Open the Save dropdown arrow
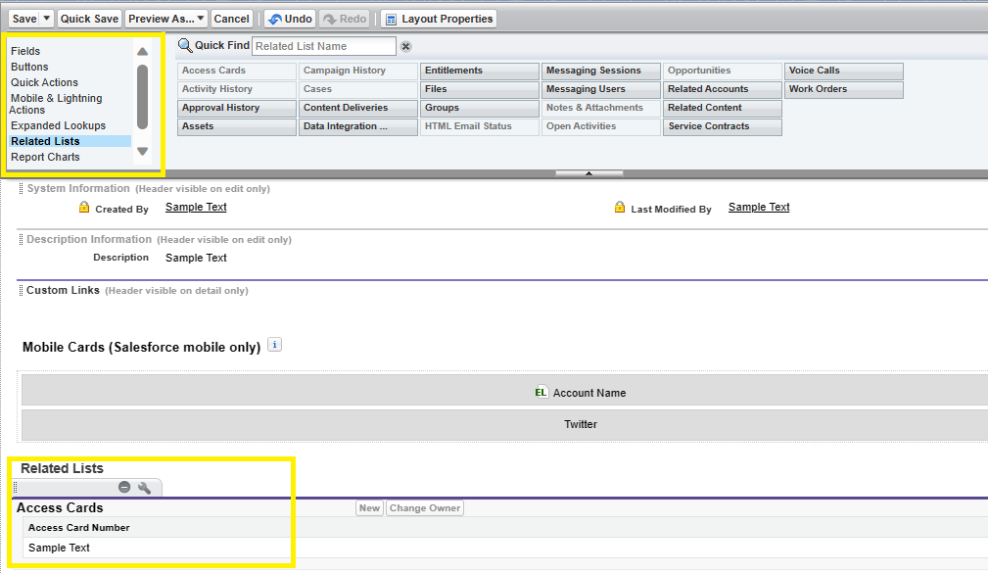This screenshot has height=573, width=988. (47, 19)
